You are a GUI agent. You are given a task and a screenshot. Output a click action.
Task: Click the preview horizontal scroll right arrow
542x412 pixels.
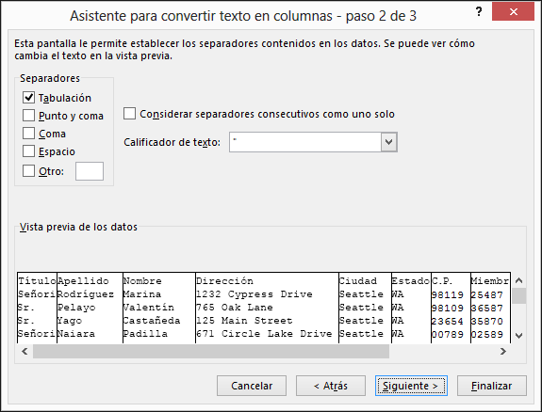coord(503,352)
